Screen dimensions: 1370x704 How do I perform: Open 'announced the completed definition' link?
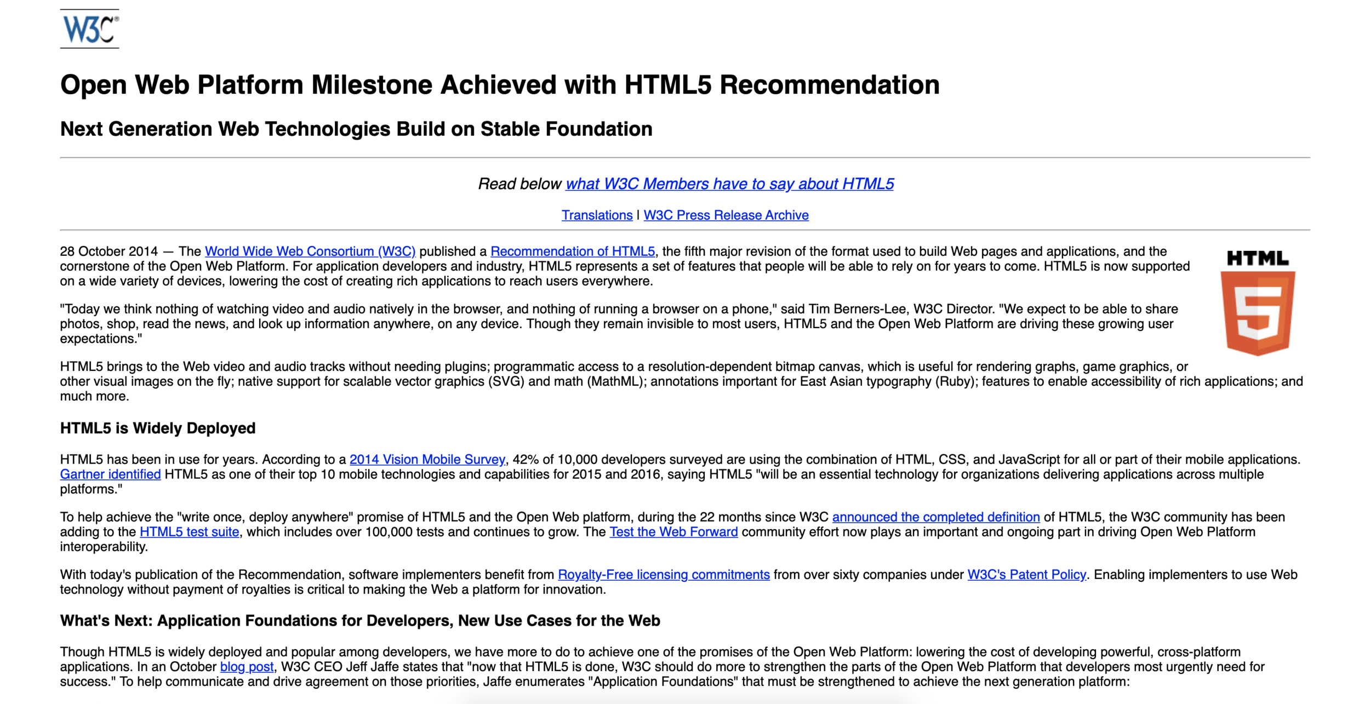(936, 517)
